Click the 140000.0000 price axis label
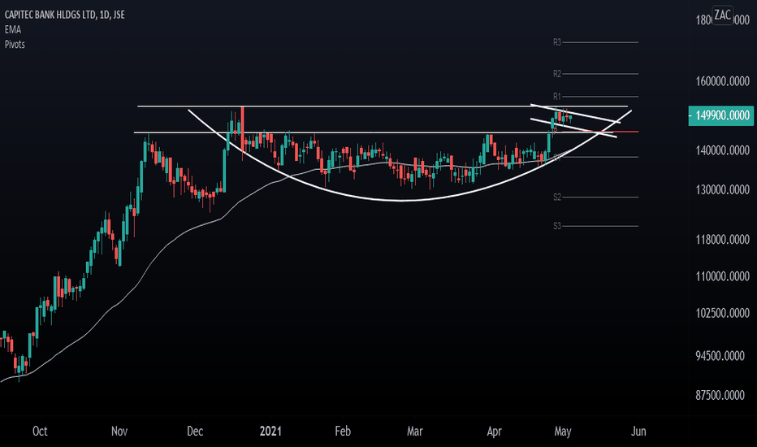The height and width of the screenshot is (447, 757). (x=722, y=151)
